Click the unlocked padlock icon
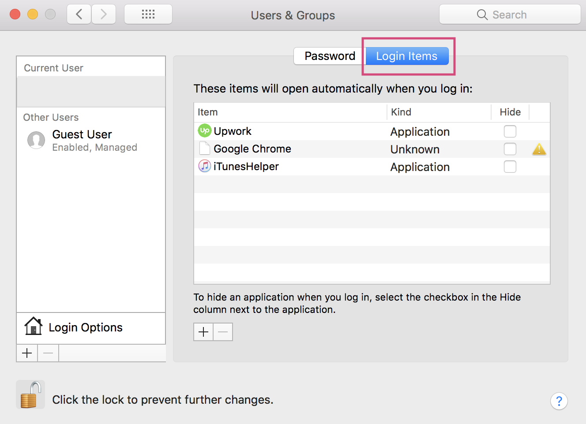The image size is (586, 424). [x=30, y=394]
